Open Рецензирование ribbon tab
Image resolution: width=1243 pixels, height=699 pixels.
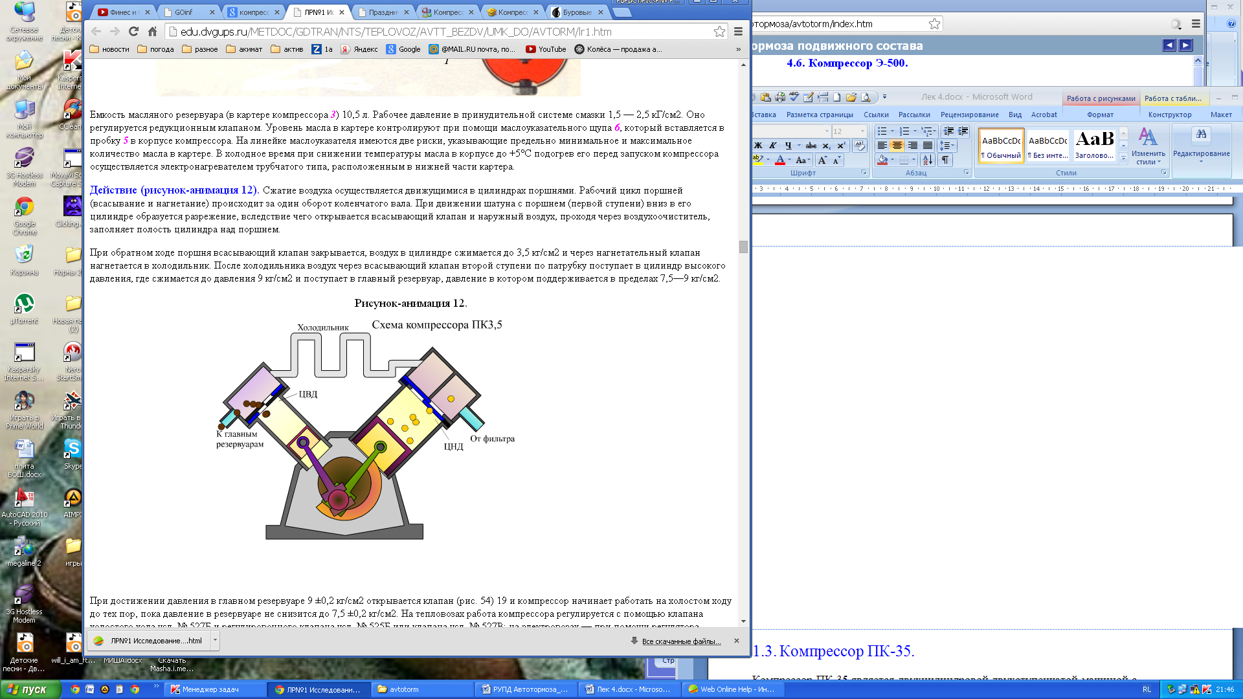(969, 115)
